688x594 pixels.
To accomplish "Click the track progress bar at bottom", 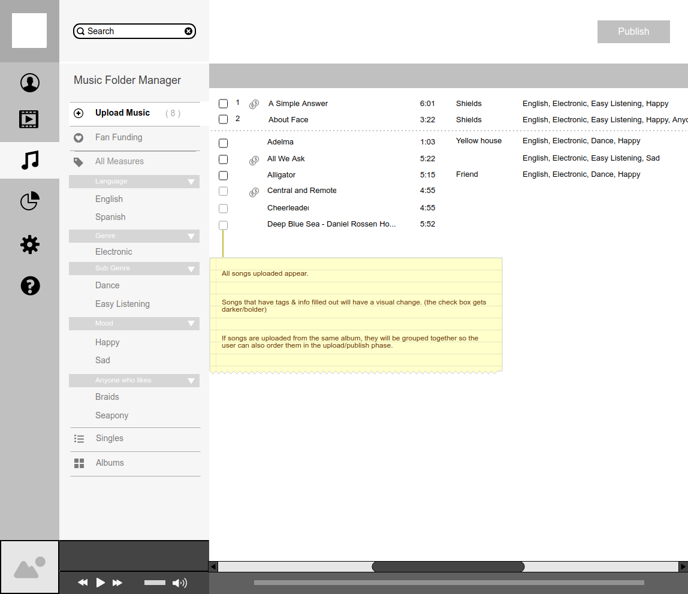I will 449,583.
